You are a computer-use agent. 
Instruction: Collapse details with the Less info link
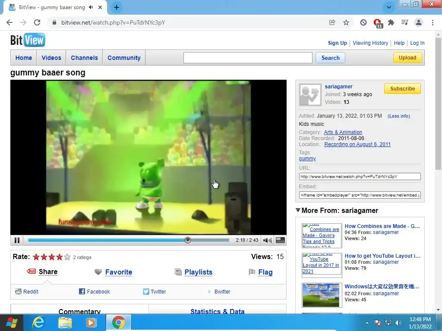398,116
